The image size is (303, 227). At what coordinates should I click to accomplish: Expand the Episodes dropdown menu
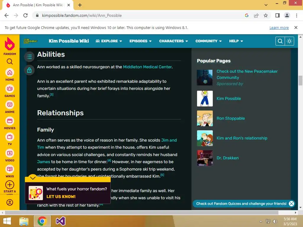141,41
